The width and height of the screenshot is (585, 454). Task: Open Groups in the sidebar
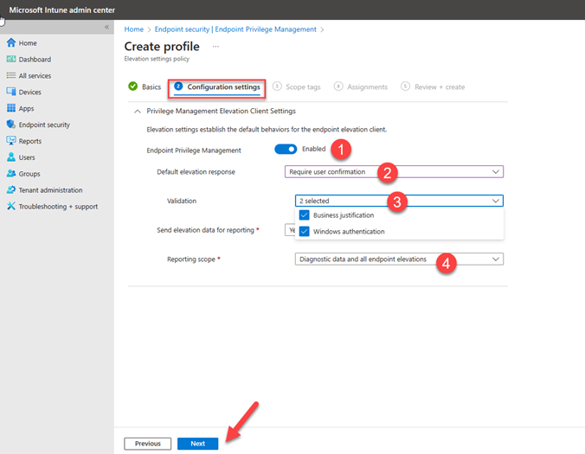29,174
